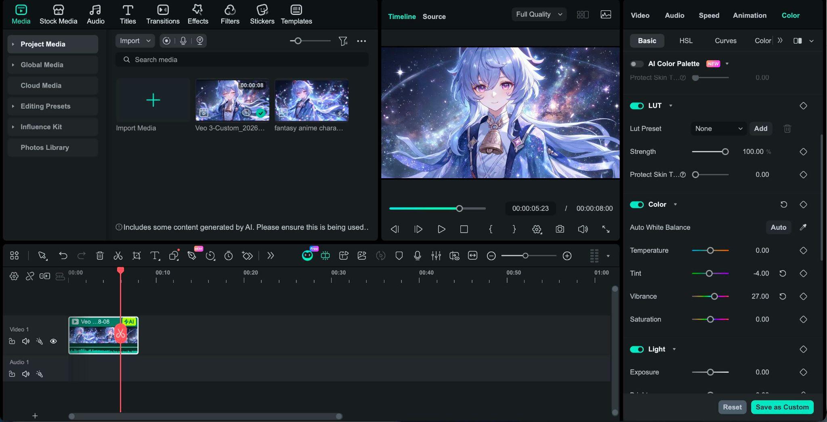The image size is (827, 422).
Task: Open the Full Quality dropdown
Action: point(539,15)
